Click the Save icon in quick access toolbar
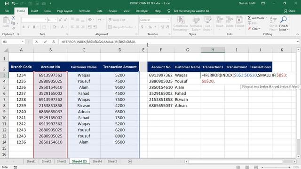The image size is (301, 169). [x=7, y=3]
